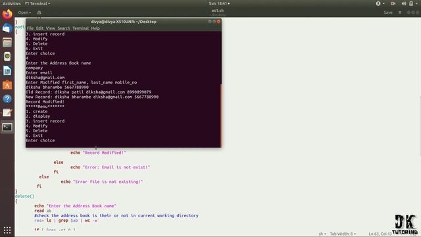
Task: Click the Record Modified! line in terminal
Action: click(x=45, y=101)
